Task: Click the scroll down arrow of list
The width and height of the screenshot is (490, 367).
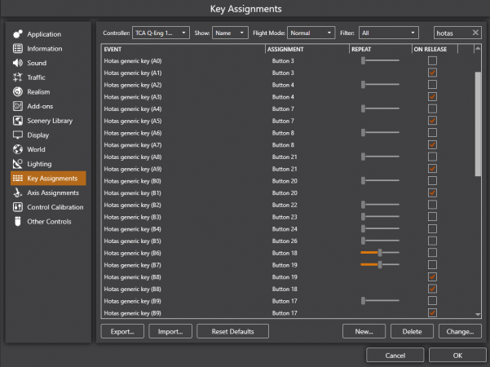Action: pyautogui.click(x=478, y=315)
